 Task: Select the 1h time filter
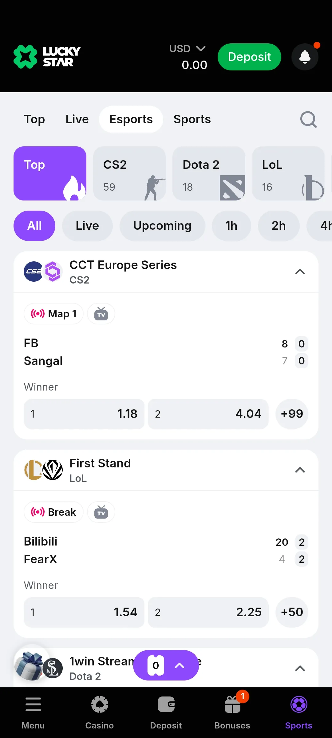231,226
